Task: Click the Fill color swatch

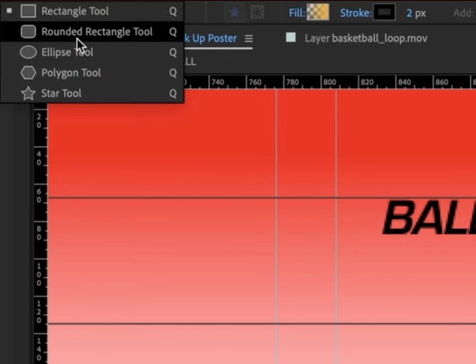Action: pyautogui.click(x=318, y=12)
